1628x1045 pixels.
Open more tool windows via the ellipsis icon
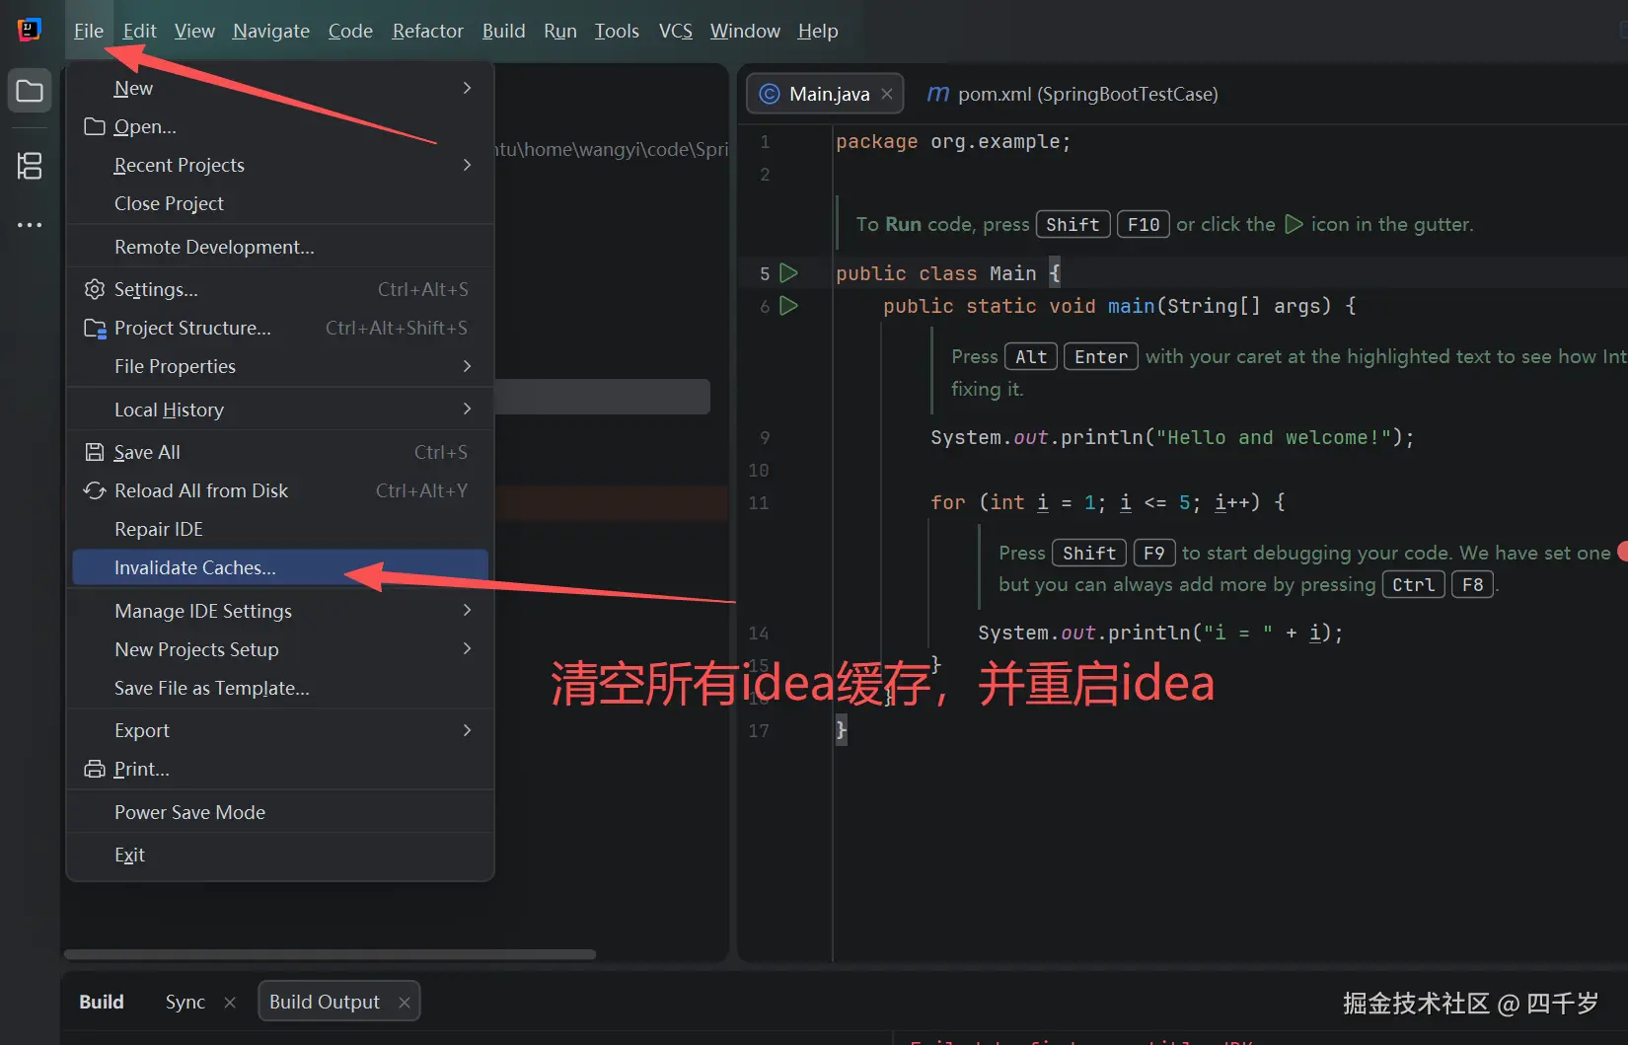pyautogui.click(x=29, y=225)
